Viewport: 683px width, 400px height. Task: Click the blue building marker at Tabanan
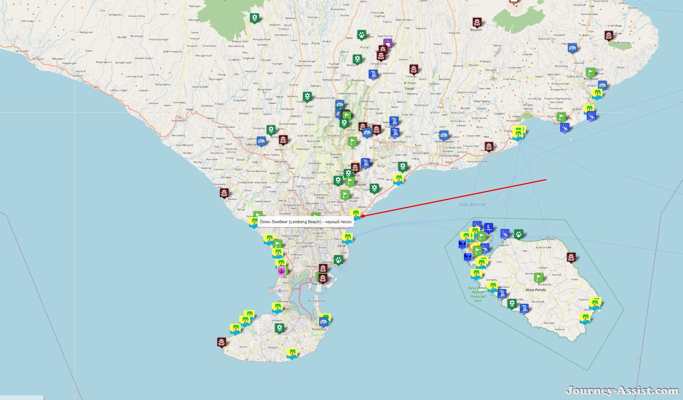pos(261,142)
